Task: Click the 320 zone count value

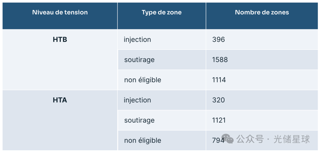Action: point(218,100)
